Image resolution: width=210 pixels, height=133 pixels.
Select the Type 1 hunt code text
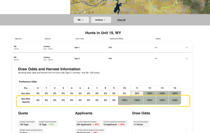coord(77,47)
